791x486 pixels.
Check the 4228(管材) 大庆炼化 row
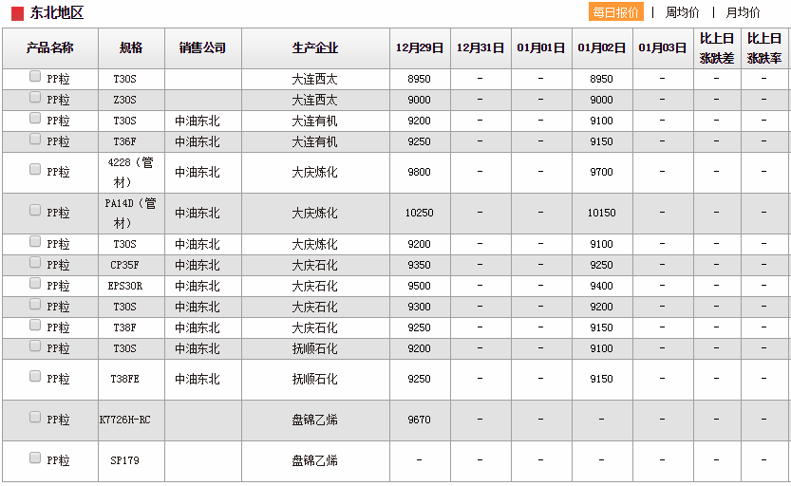[x=35, y=169]
